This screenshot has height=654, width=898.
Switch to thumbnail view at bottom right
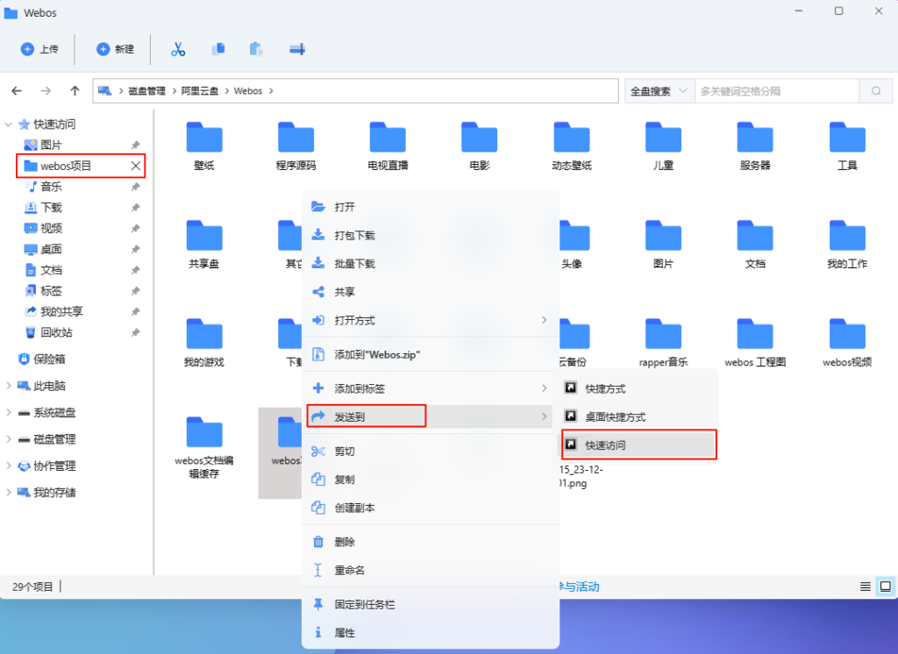(x=885, y=586)
